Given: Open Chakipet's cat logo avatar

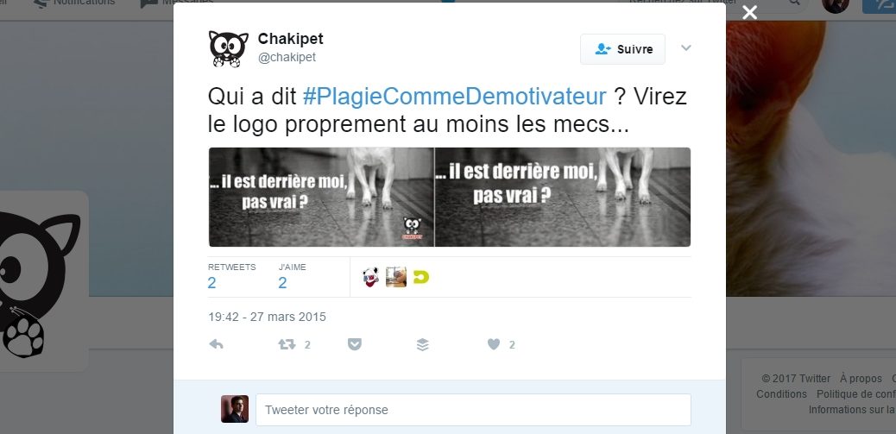Looking at the screenshot, I should coord(229,48).
